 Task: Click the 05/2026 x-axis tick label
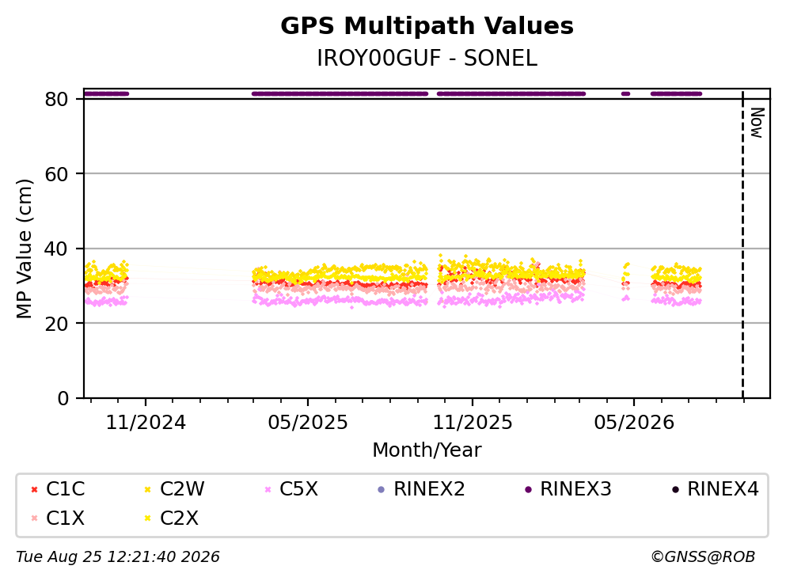coord(634,423)
